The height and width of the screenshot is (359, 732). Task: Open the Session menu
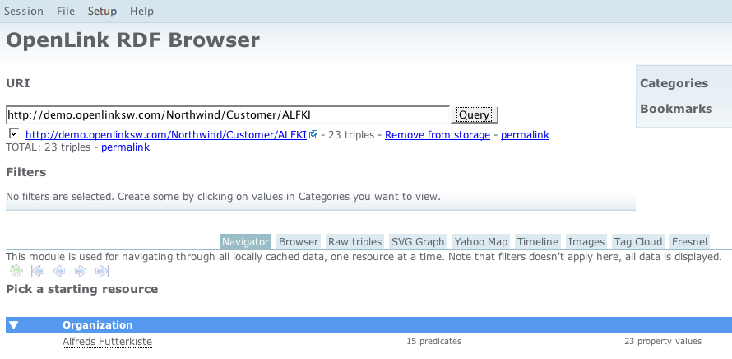pos(24,12)
